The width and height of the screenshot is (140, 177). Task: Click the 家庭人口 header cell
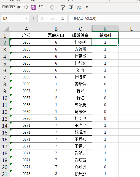coord(56,35)
